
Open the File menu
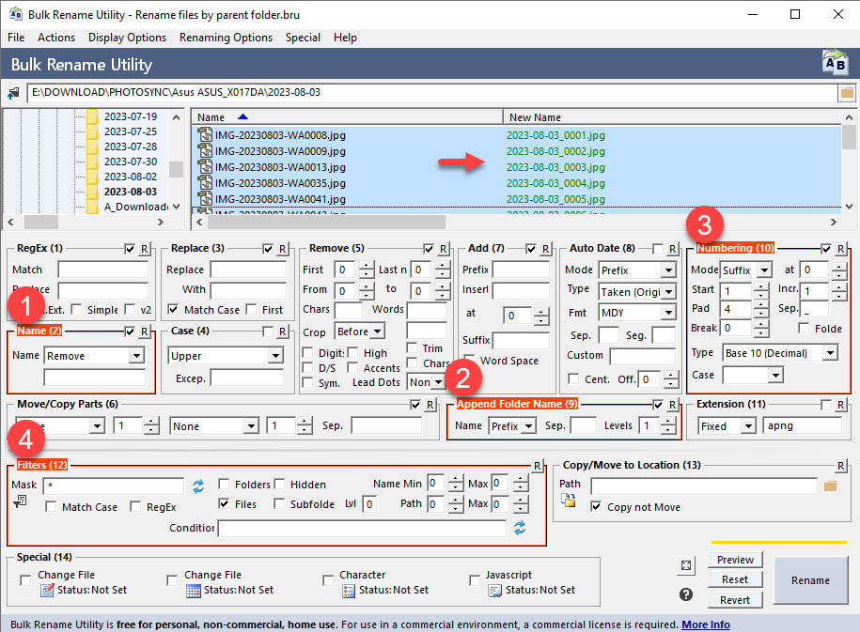pyautogui.click(x=16, y=38)
